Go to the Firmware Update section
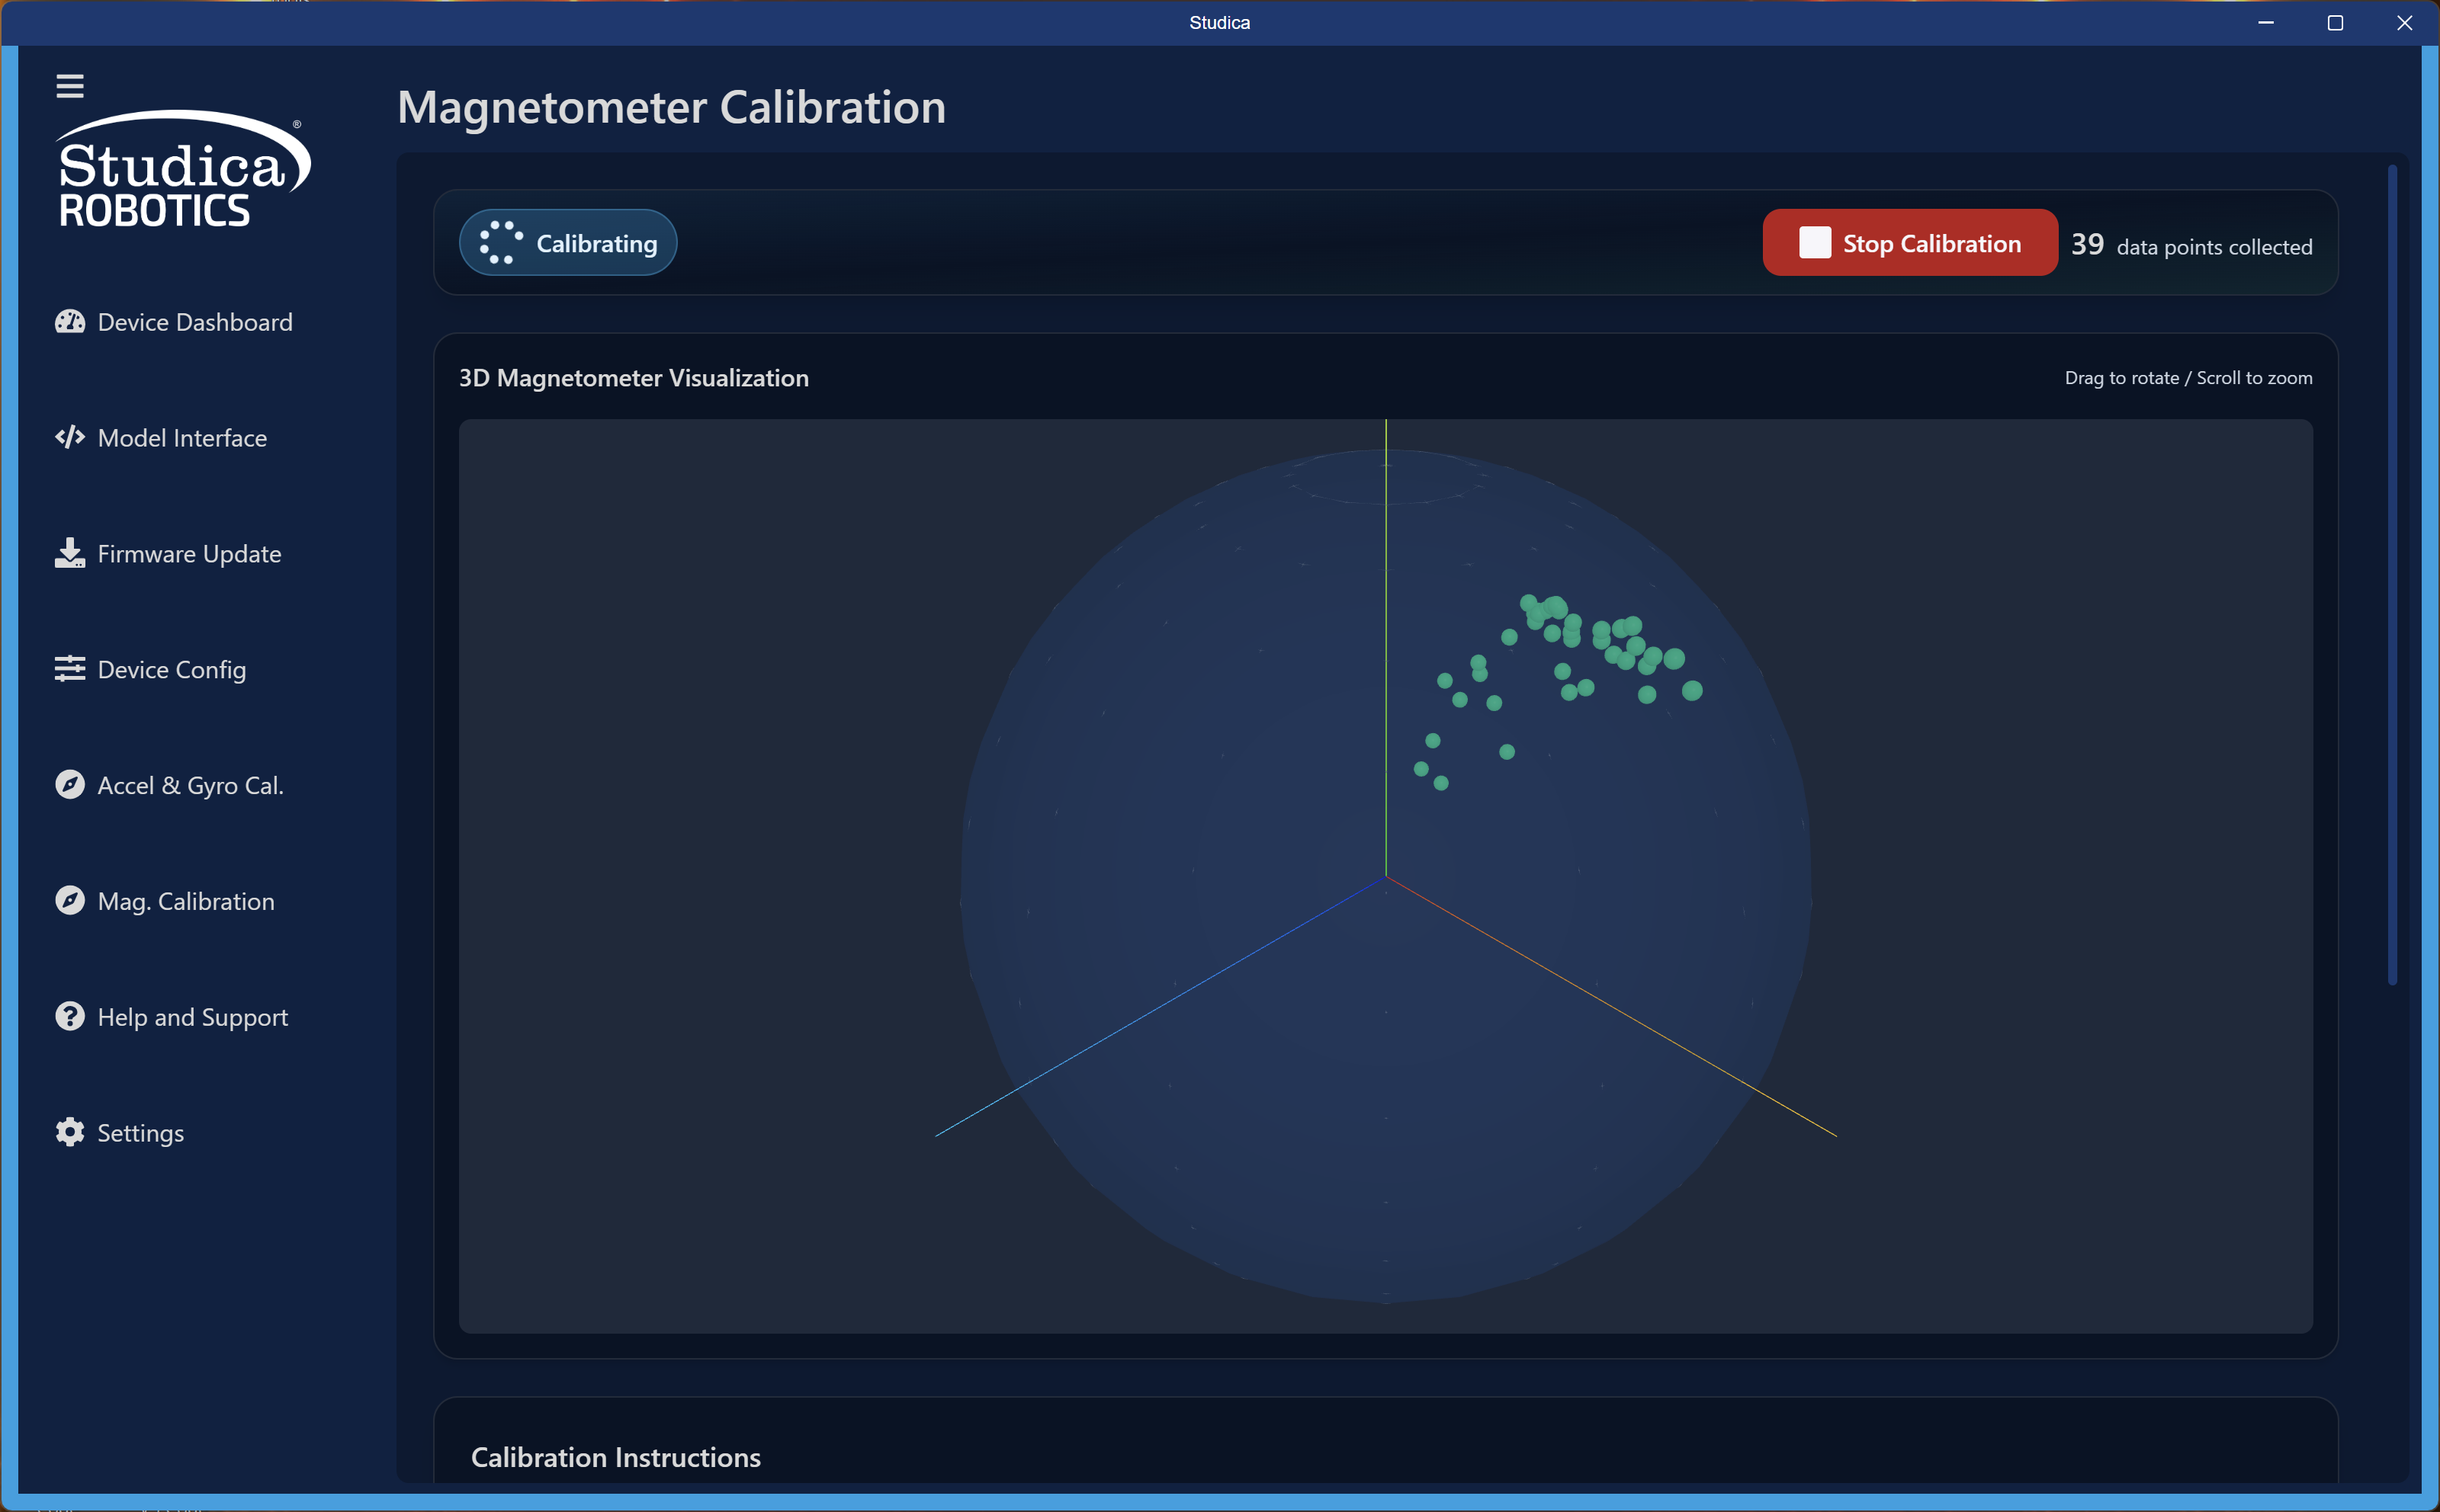The width and height of the screenshot is (2440, 1512). (x=189, y=554)
